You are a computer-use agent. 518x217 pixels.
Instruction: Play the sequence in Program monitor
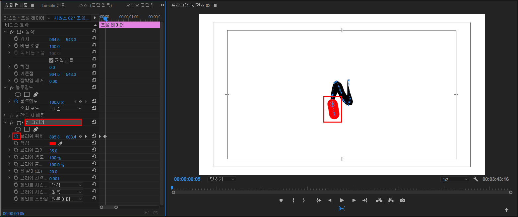(342, 200)
